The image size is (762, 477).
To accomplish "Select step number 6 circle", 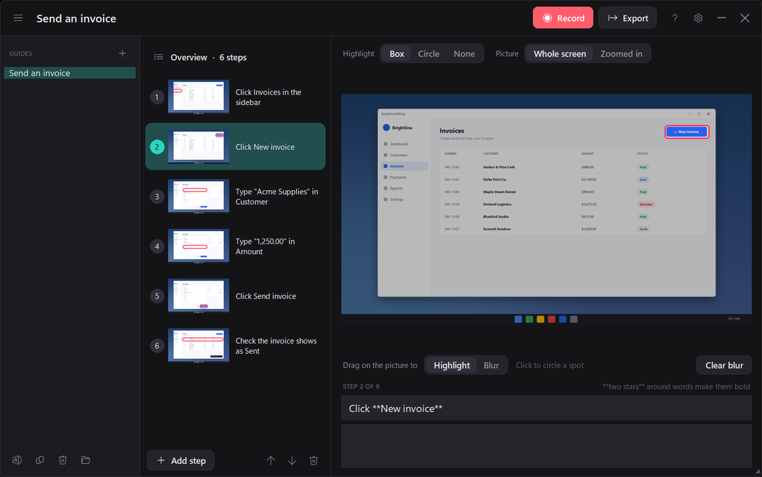I will click(157, 346).
